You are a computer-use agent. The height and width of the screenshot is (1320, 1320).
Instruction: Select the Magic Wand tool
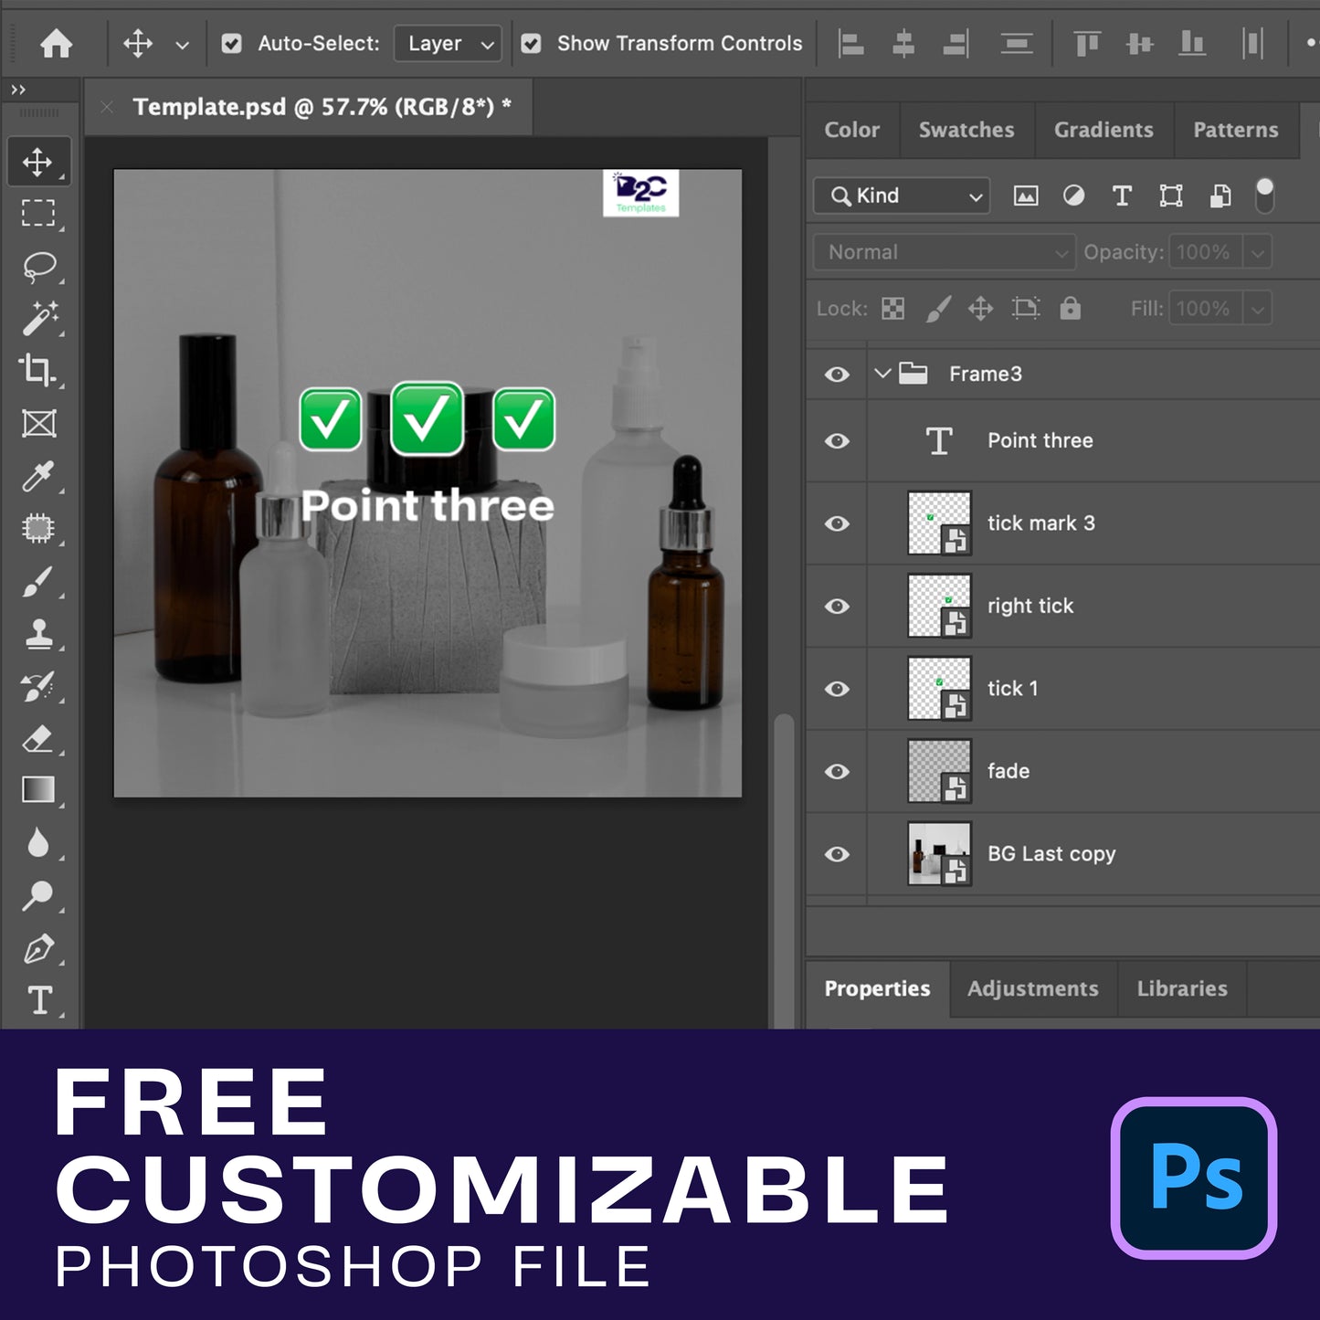coord(38,318)
